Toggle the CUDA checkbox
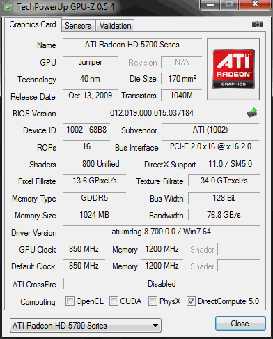Viewport: 273px width, 339px height. tap(114, 301)
